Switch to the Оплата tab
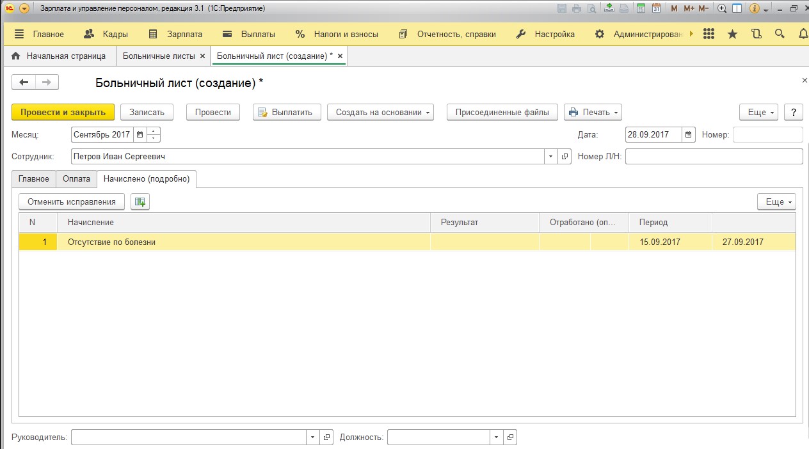The height and width of the screenshot is (449, 809). point(76,179)
